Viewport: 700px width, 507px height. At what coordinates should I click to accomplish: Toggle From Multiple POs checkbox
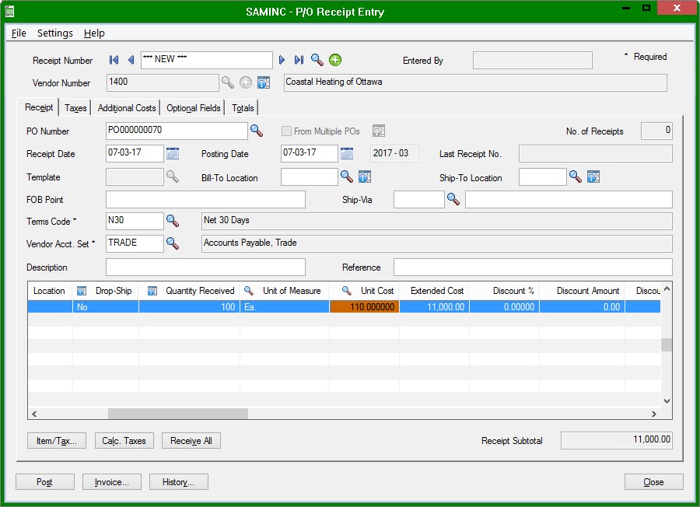tap(287, 131)
